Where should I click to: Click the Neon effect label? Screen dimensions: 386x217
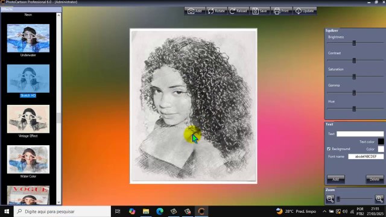[x=28, y=14]
